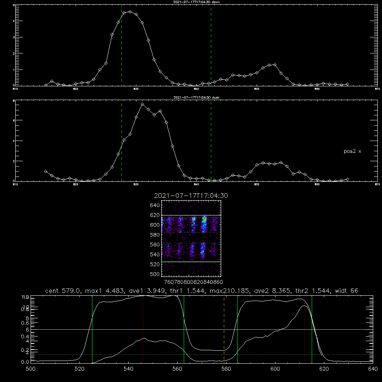Click the overlapping x-axis numbers below the spectral image
Screen dimensions: 382x382
pyautogui.click(x=194, y=282)
